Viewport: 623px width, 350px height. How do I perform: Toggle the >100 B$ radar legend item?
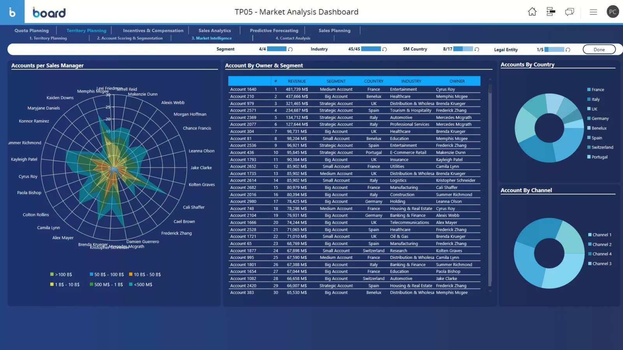63,275
